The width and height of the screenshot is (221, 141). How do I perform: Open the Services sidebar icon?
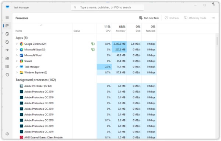[7, 75]
